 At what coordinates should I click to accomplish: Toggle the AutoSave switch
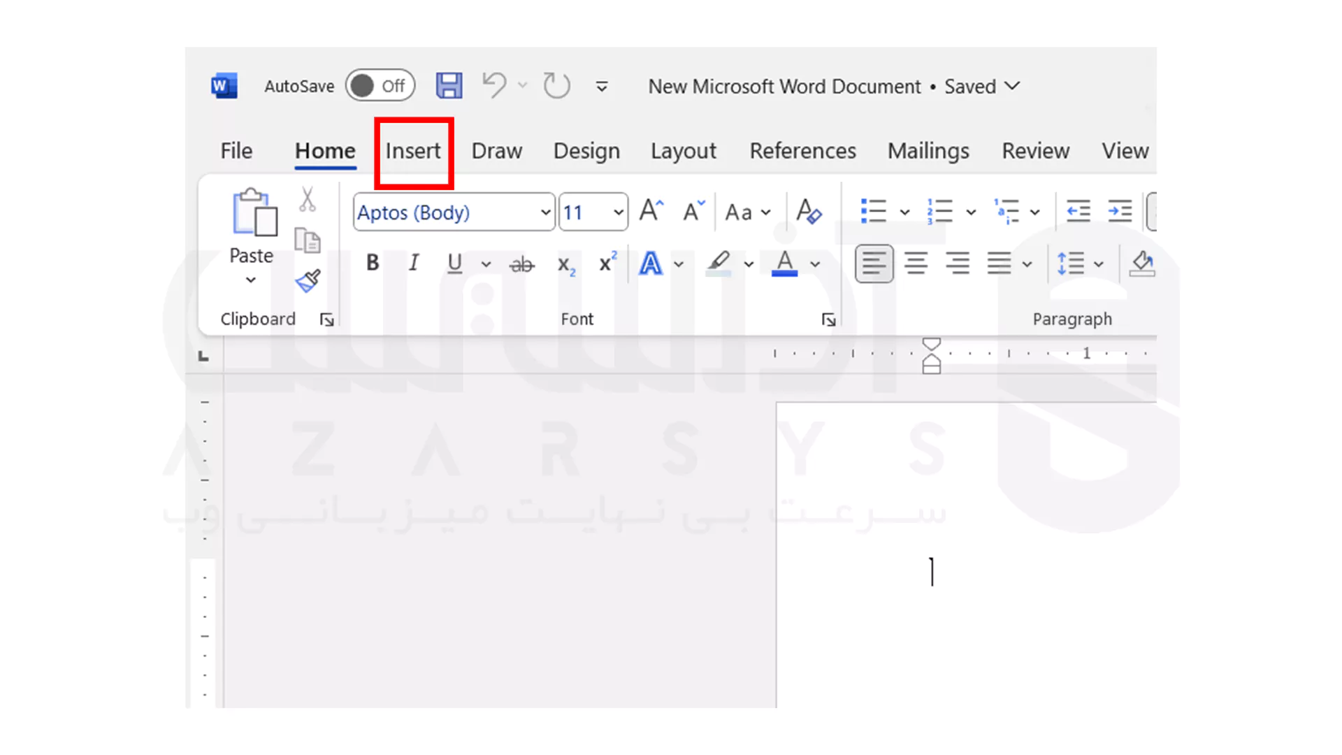(380, 86)
